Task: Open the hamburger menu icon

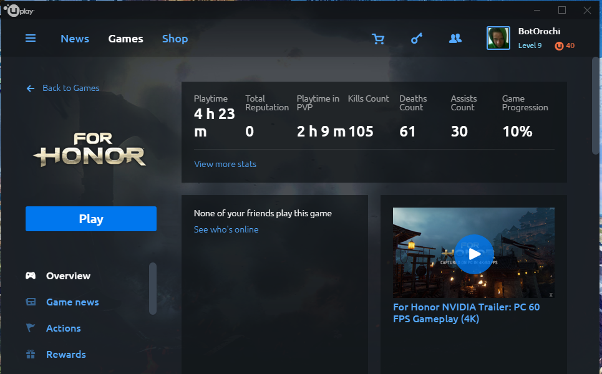Action: (31, 39)
